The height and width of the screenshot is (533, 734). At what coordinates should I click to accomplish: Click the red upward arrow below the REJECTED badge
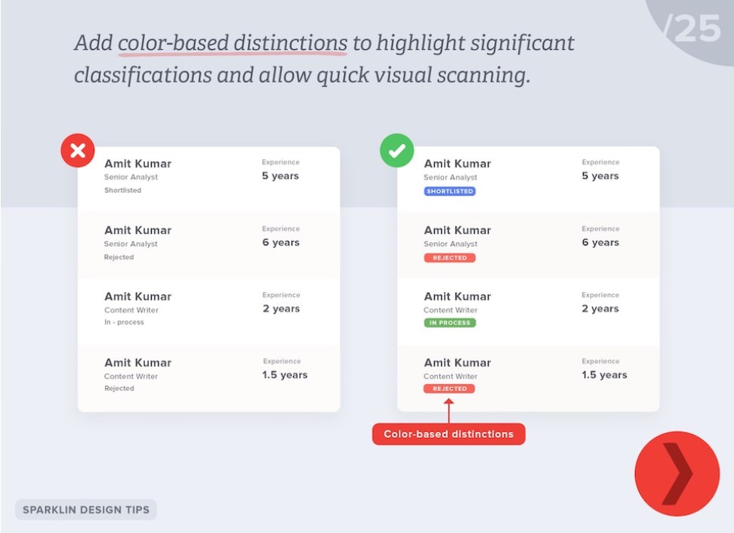pyautogui.click(x=449, y=411)
